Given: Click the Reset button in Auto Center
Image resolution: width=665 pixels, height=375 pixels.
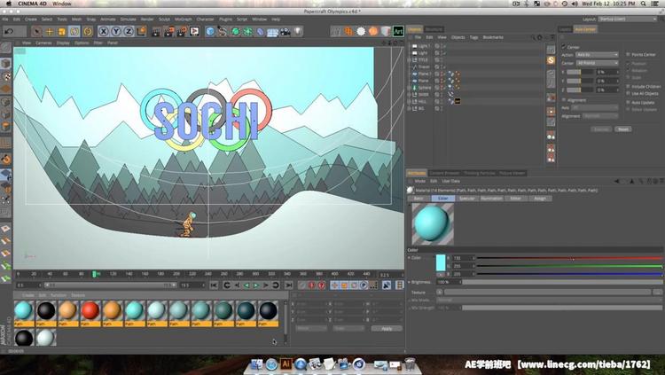Looking at the screenshot, I should click(x=623, y=129).
